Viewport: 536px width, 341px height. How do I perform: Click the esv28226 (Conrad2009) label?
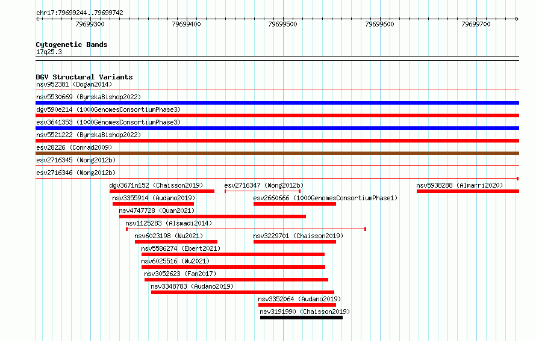pyautogui.click(x=74, y=147)
